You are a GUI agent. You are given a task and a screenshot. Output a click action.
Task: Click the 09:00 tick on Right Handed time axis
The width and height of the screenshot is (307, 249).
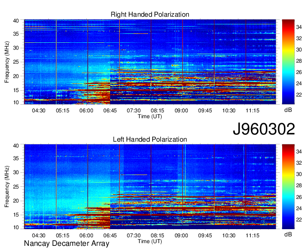(181, 111)
